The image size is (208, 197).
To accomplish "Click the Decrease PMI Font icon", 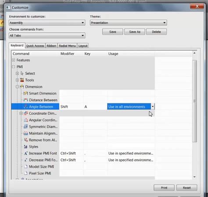I will (x=26, y=160).
